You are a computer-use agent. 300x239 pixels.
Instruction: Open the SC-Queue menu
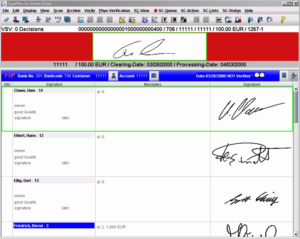click(x=165, y=10)
